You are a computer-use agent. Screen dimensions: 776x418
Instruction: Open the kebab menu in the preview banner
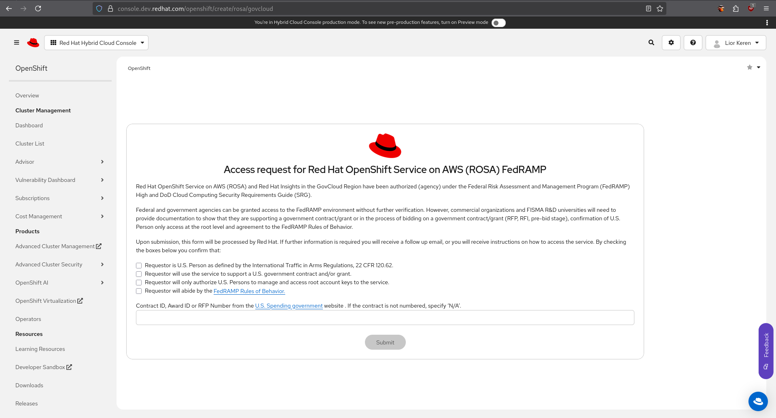[x=767, y=23]
